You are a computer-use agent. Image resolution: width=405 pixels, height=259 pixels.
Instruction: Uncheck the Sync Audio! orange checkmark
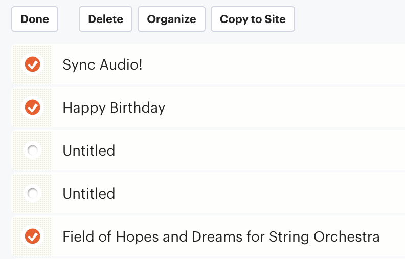pyautogui.click(x=33, y=64)
